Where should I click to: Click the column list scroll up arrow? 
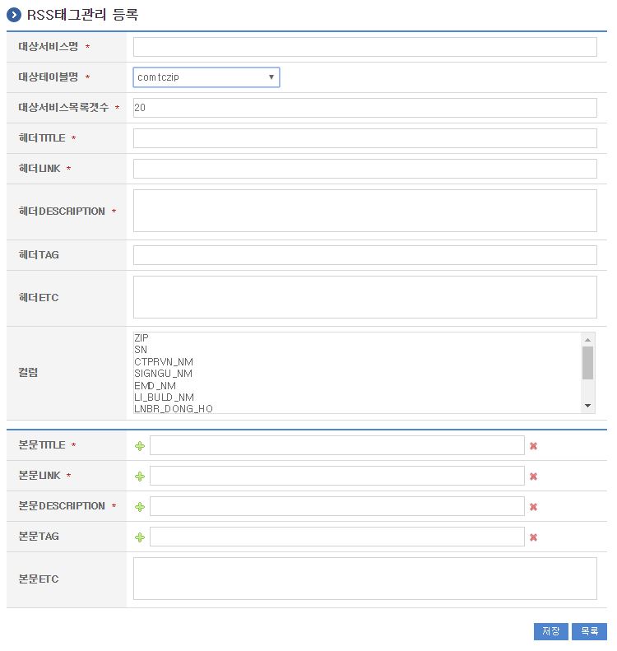click(x=587, y=339)
